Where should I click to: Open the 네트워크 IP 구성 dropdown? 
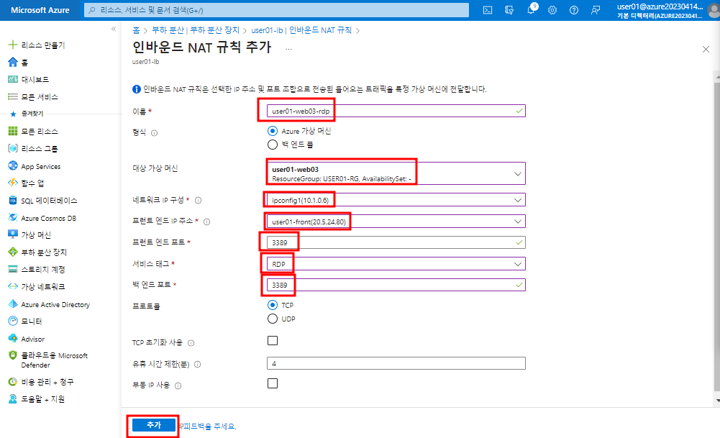tap(396, 200)
